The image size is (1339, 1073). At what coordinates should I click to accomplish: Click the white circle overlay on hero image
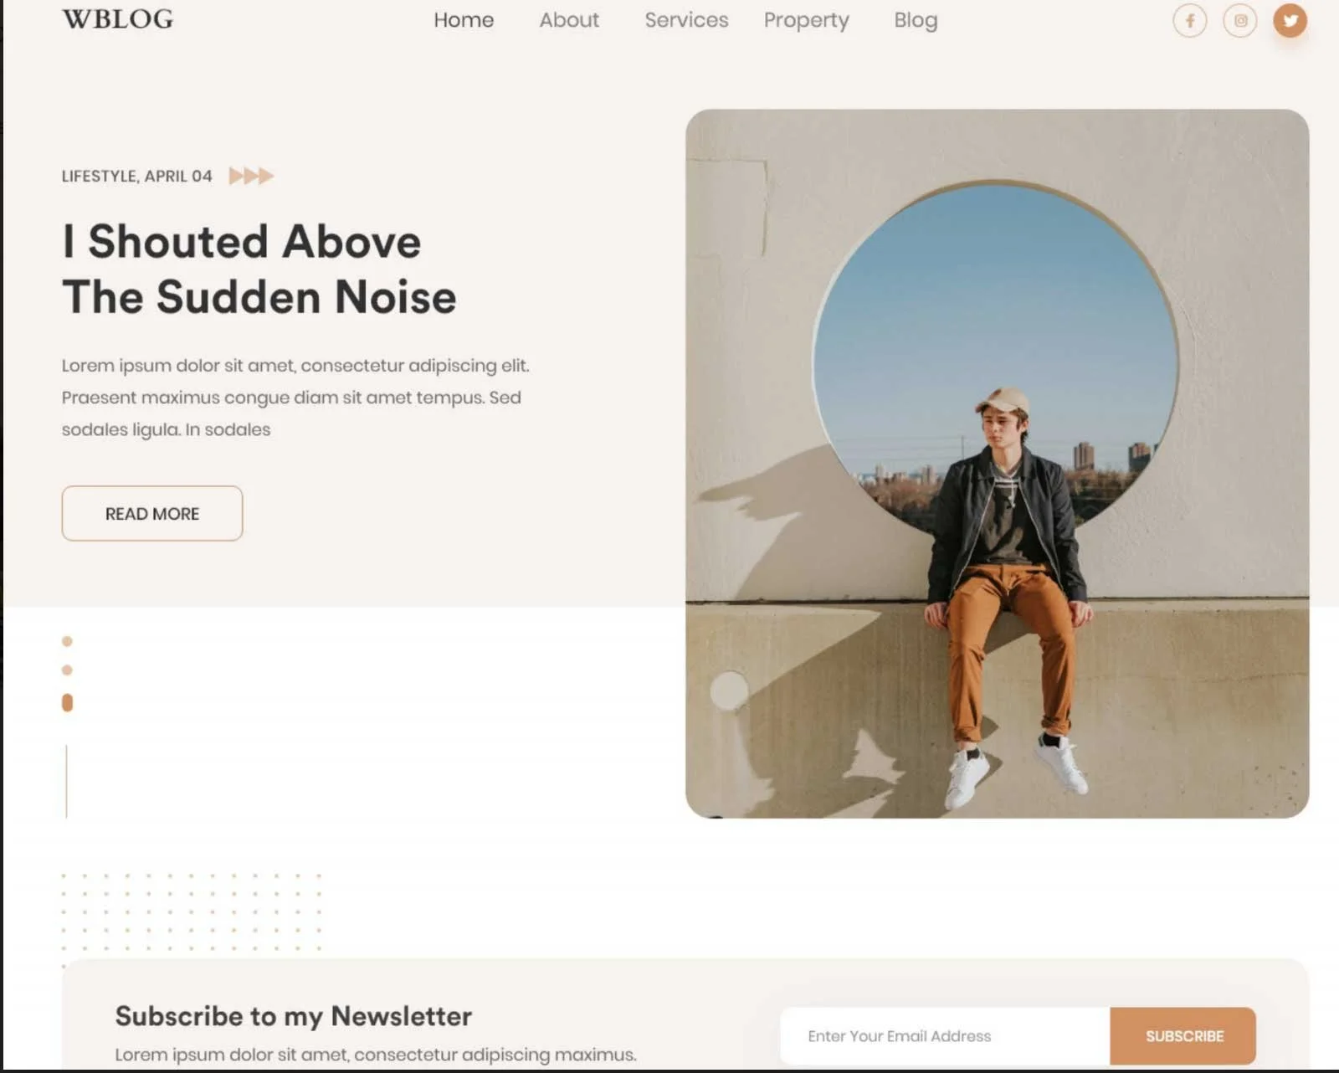[729, 691]
